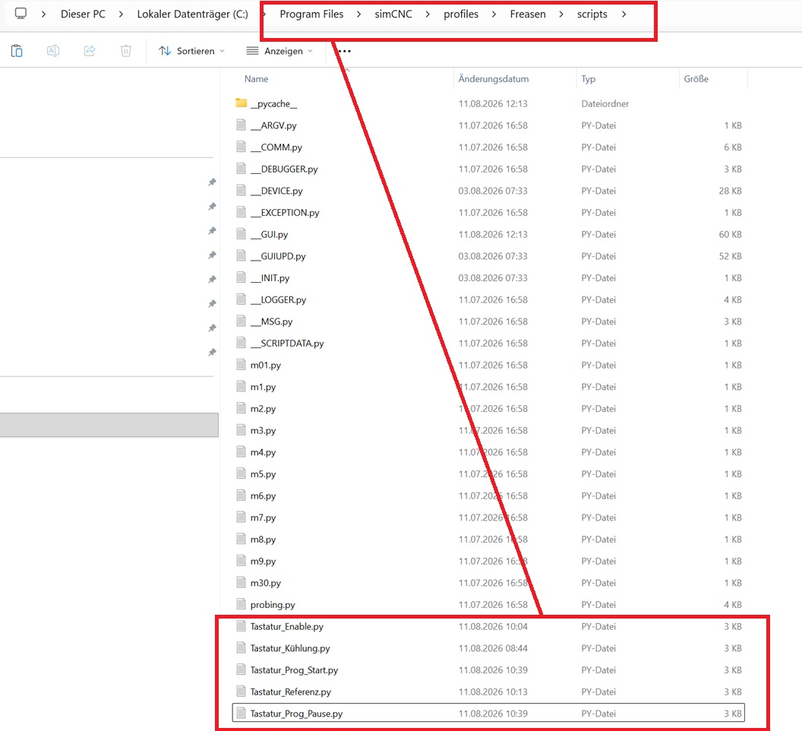Click the file icon of m30.py
Viewport: 802px width, 731px height.
pyautogui.click(x=241, y=582)
